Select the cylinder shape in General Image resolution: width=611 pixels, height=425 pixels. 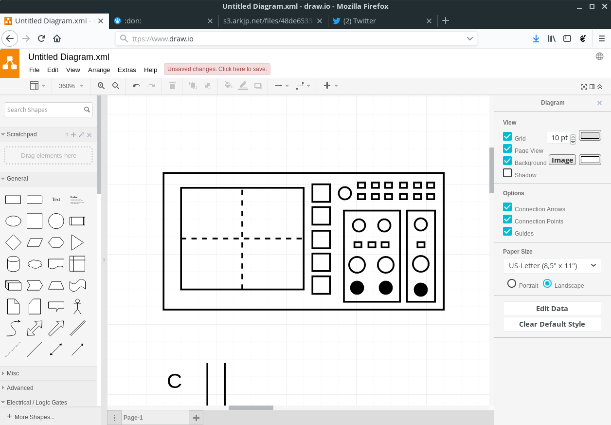pyautogui.click(x=13, y=264)
